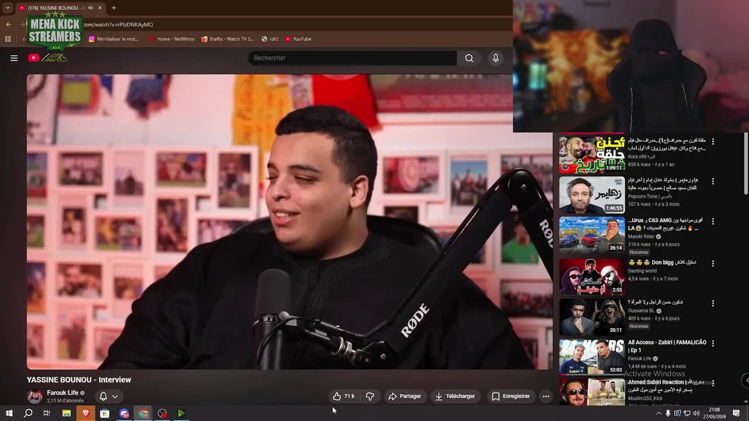Expand the tab search dropdown arrow

coord(8,8)
